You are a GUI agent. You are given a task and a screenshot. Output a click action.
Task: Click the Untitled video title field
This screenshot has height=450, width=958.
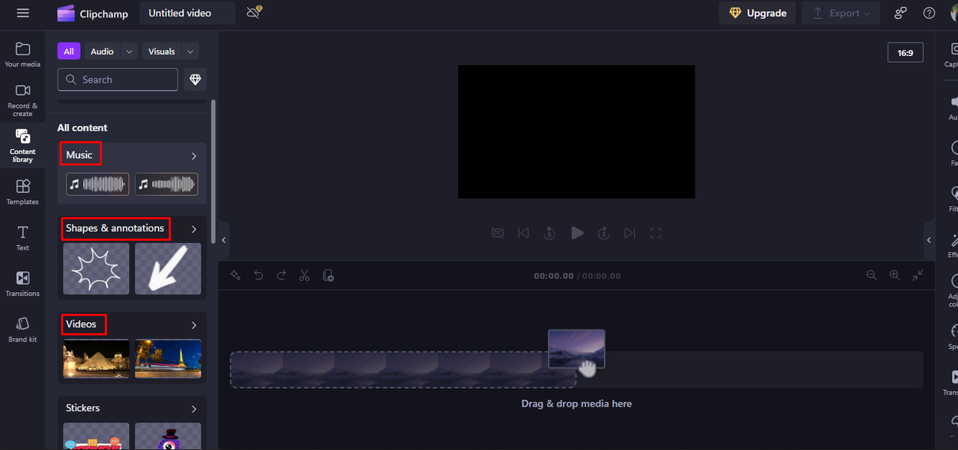click(x=187, y=13)
